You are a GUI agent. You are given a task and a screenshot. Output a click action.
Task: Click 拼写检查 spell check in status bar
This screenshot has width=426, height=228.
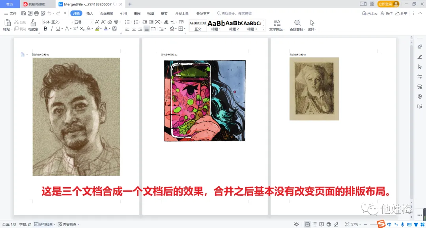pyautogui.click(x=44, y=224)
